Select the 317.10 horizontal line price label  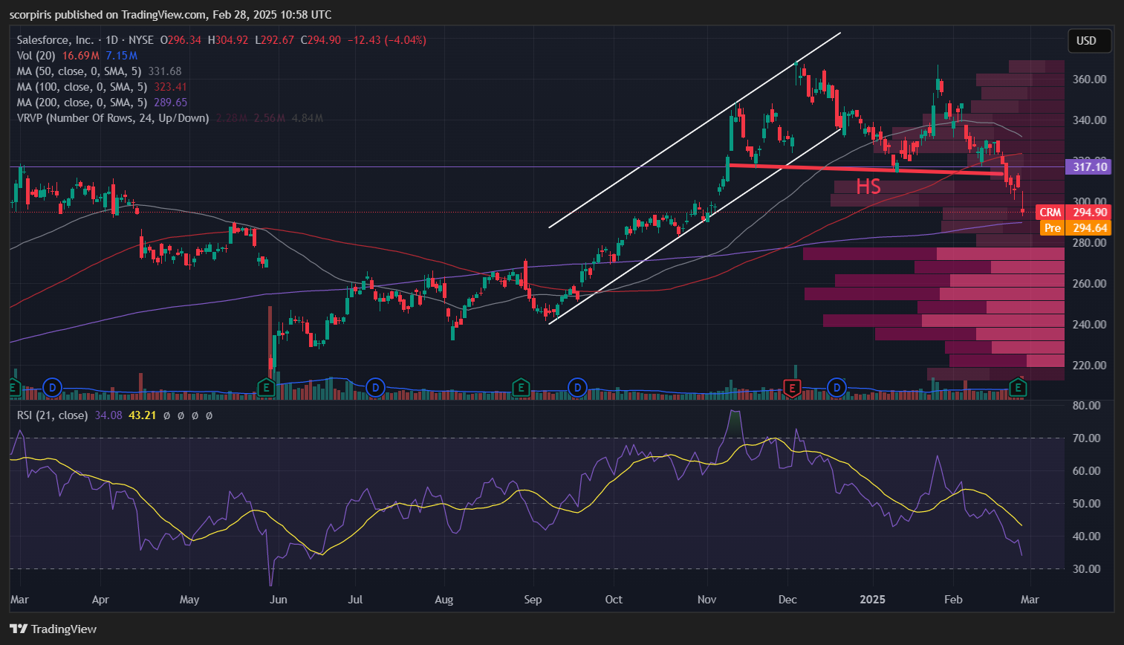(1089, 166)
